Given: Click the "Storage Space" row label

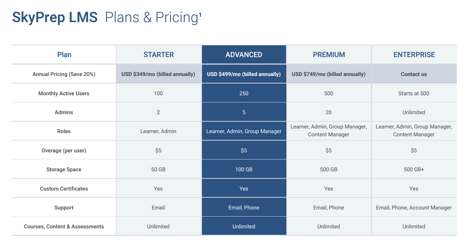Looking at the screenshot, I should click(64, 169).
